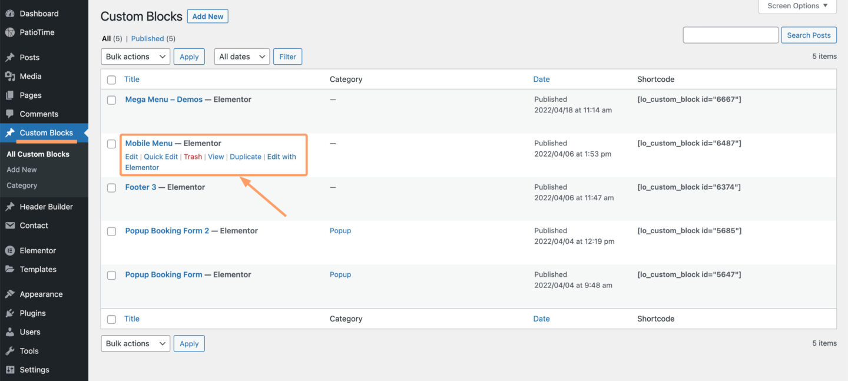Switch to the Published posts view
The width and height of the screenshot is (848, 381).
tap(147, 38)
